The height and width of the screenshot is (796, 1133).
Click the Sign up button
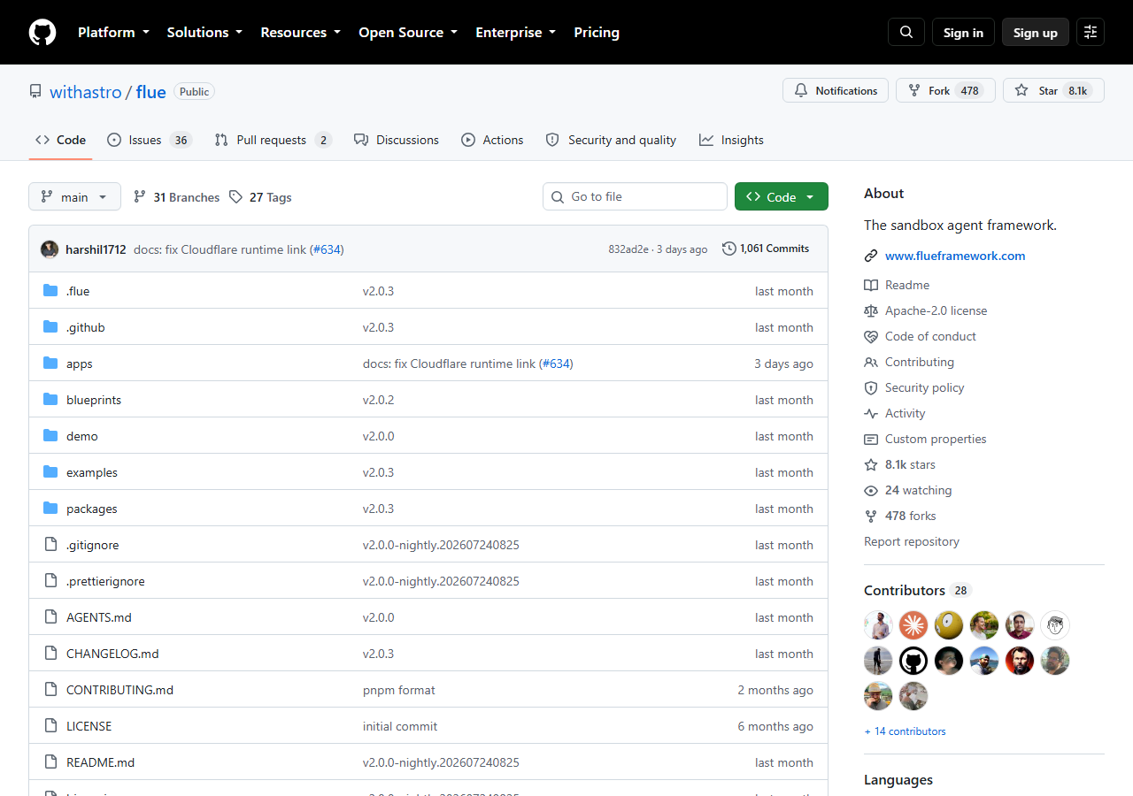click(x=1036, y=33)
